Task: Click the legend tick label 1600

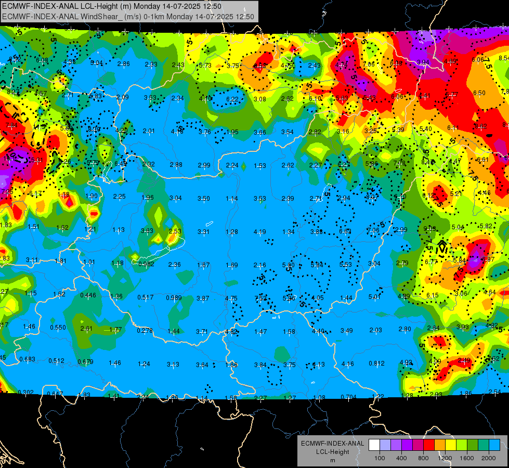Action: click(467, 458)
